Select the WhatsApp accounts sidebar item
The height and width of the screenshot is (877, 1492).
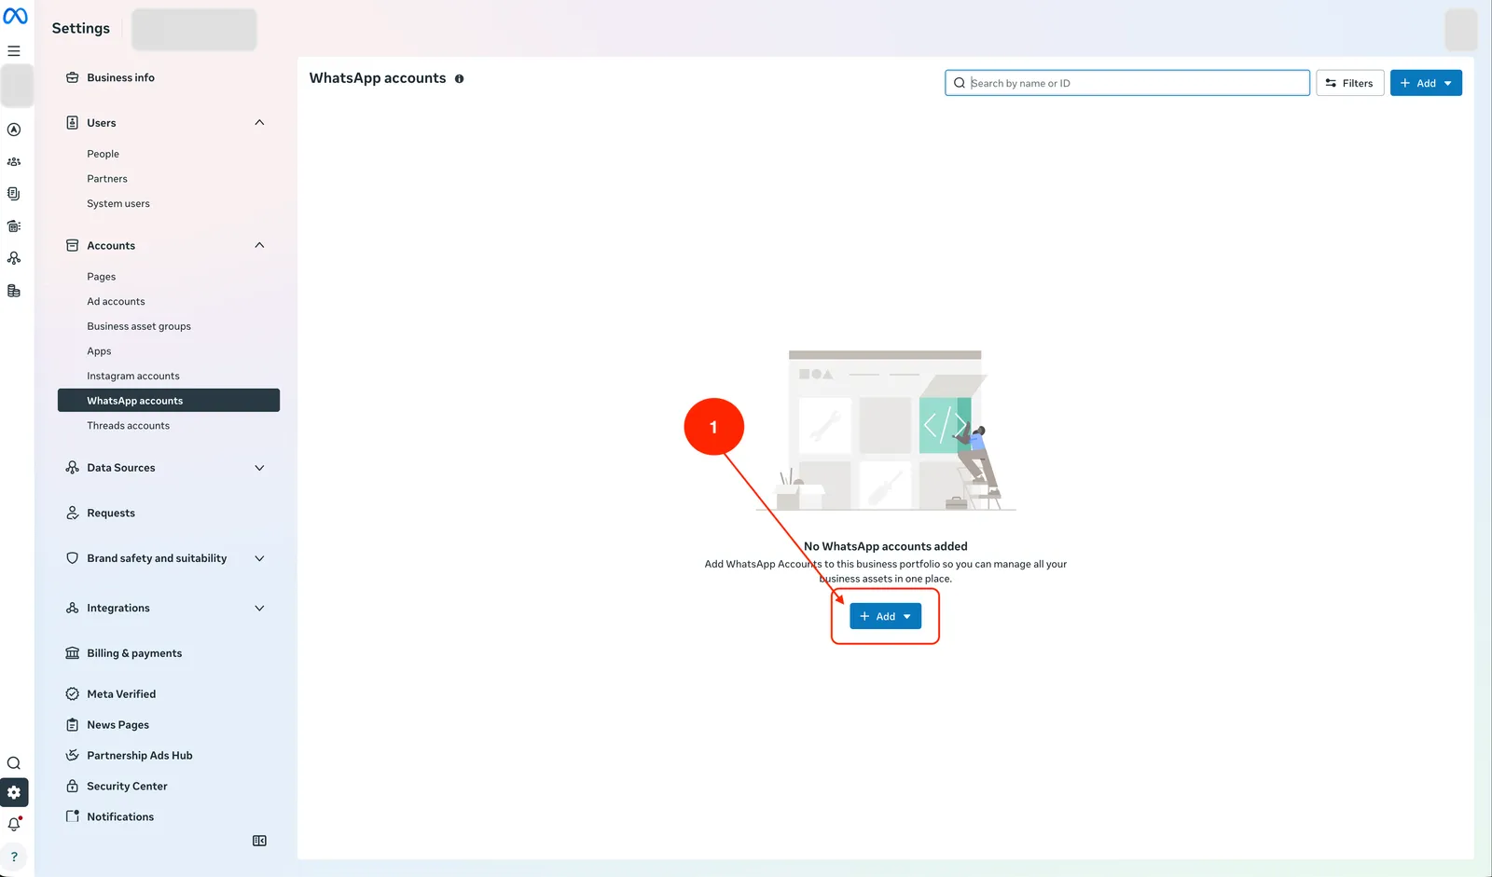(x=169, y=401)
